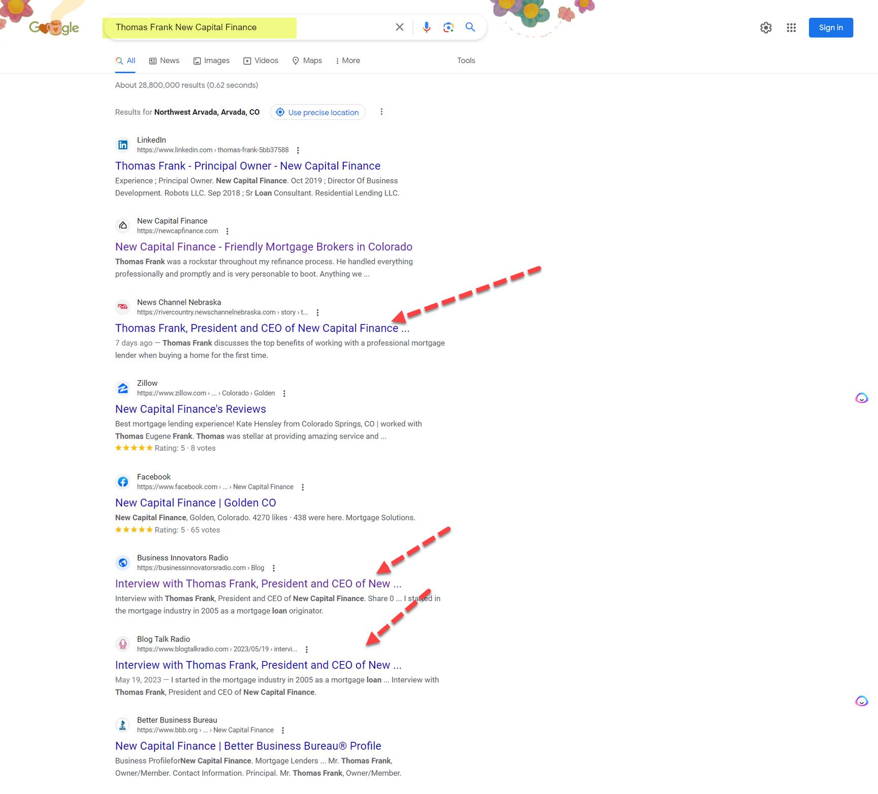Click the linkedin.com URL breadcrumb

(213, 150)
